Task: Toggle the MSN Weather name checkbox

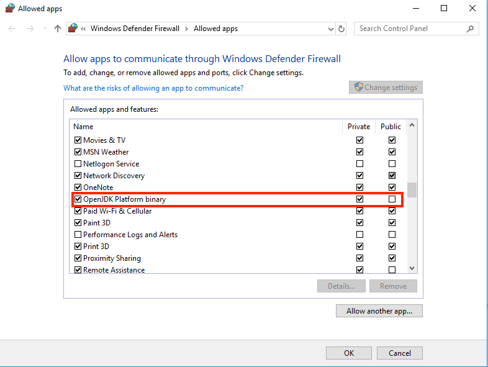Action: 78,152
